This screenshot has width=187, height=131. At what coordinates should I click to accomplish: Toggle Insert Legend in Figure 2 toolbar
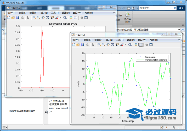pos(140,45)
